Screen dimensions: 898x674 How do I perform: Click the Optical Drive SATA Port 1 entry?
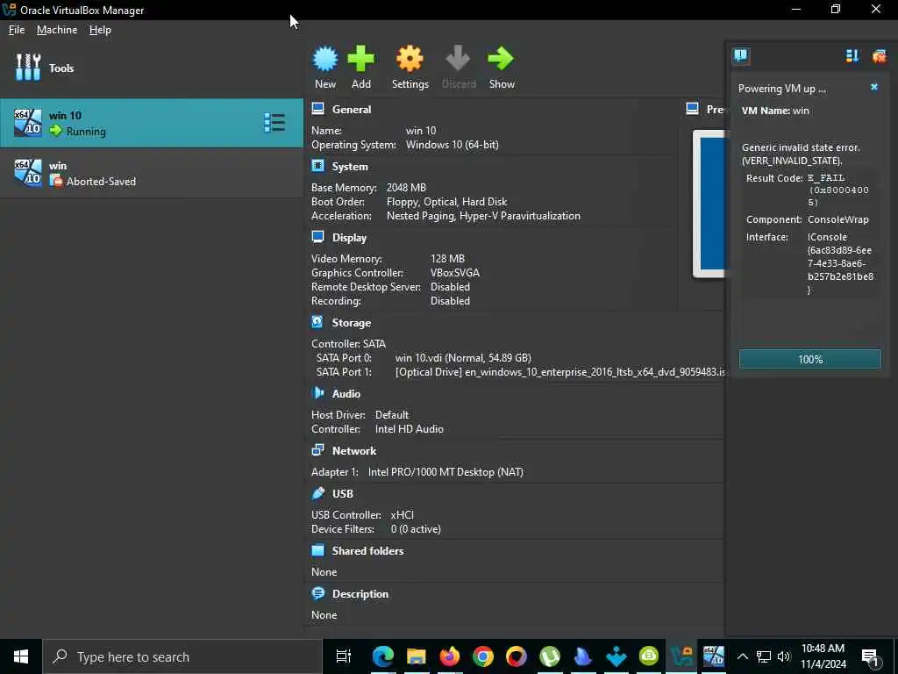point(560,372)
